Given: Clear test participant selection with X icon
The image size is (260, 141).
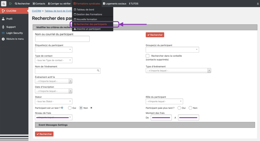Looking at the screenshot, I should pos(91,108).
